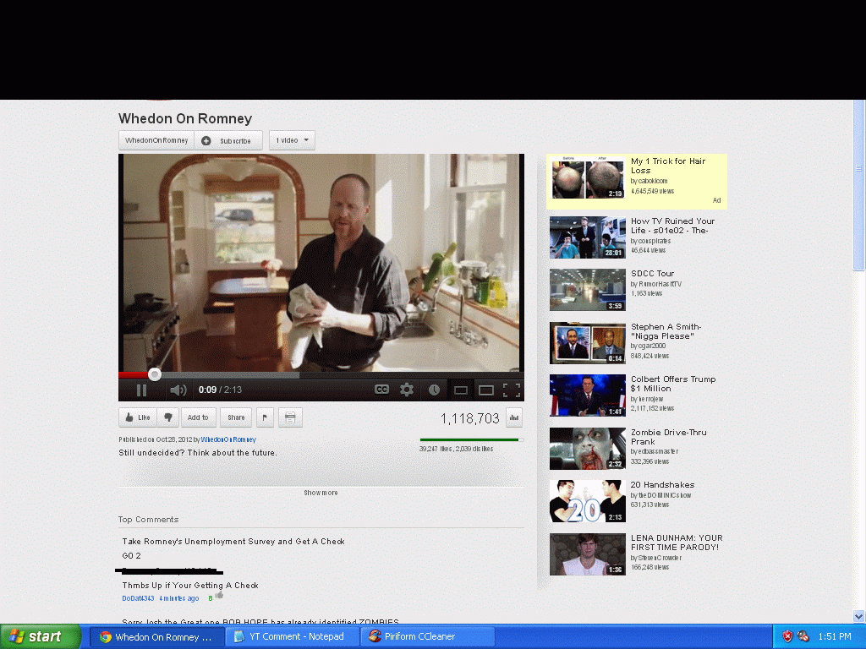866x649 pixels.
Task: Click Zombie Drive-Thru Prank title link
Action: (x=668, y=437)
